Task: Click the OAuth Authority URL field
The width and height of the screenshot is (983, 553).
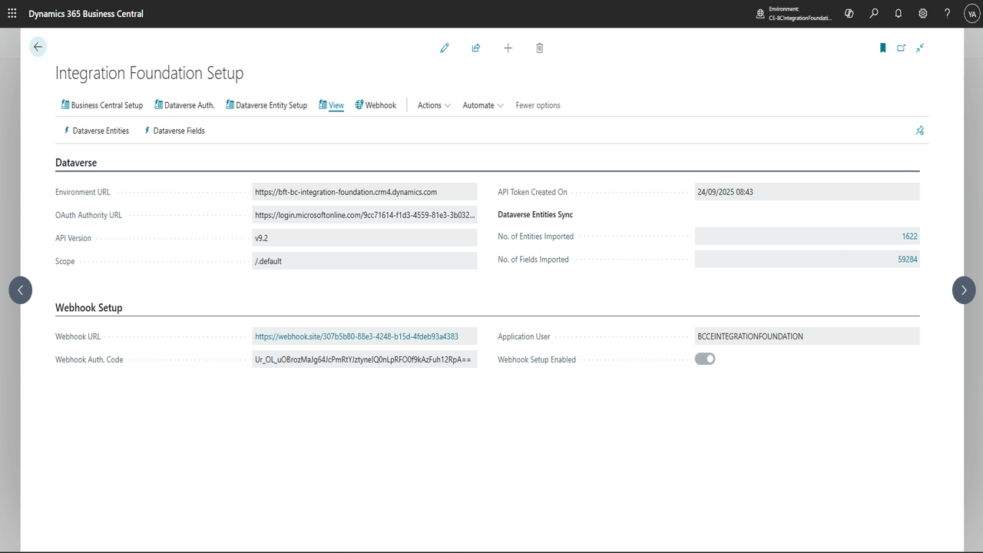Action: [365, 215]
